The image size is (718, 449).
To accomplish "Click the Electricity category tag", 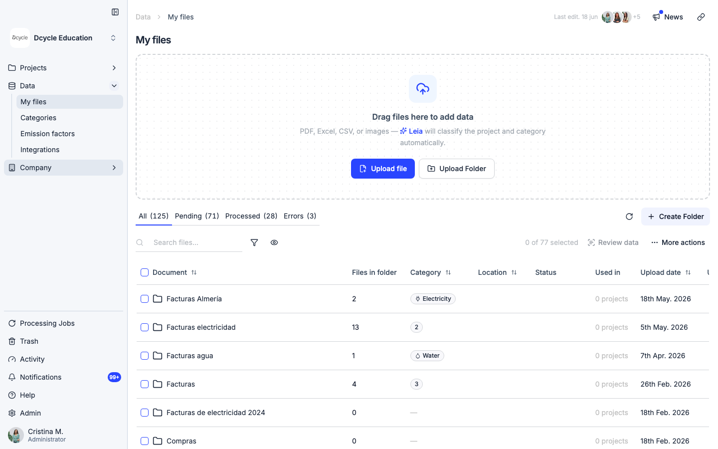I will pyautogui.click(x=433, y=299).
